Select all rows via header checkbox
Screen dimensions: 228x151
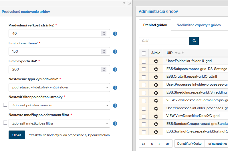144,53
